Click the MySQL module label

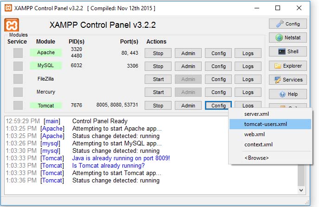(x=46, y=65)
